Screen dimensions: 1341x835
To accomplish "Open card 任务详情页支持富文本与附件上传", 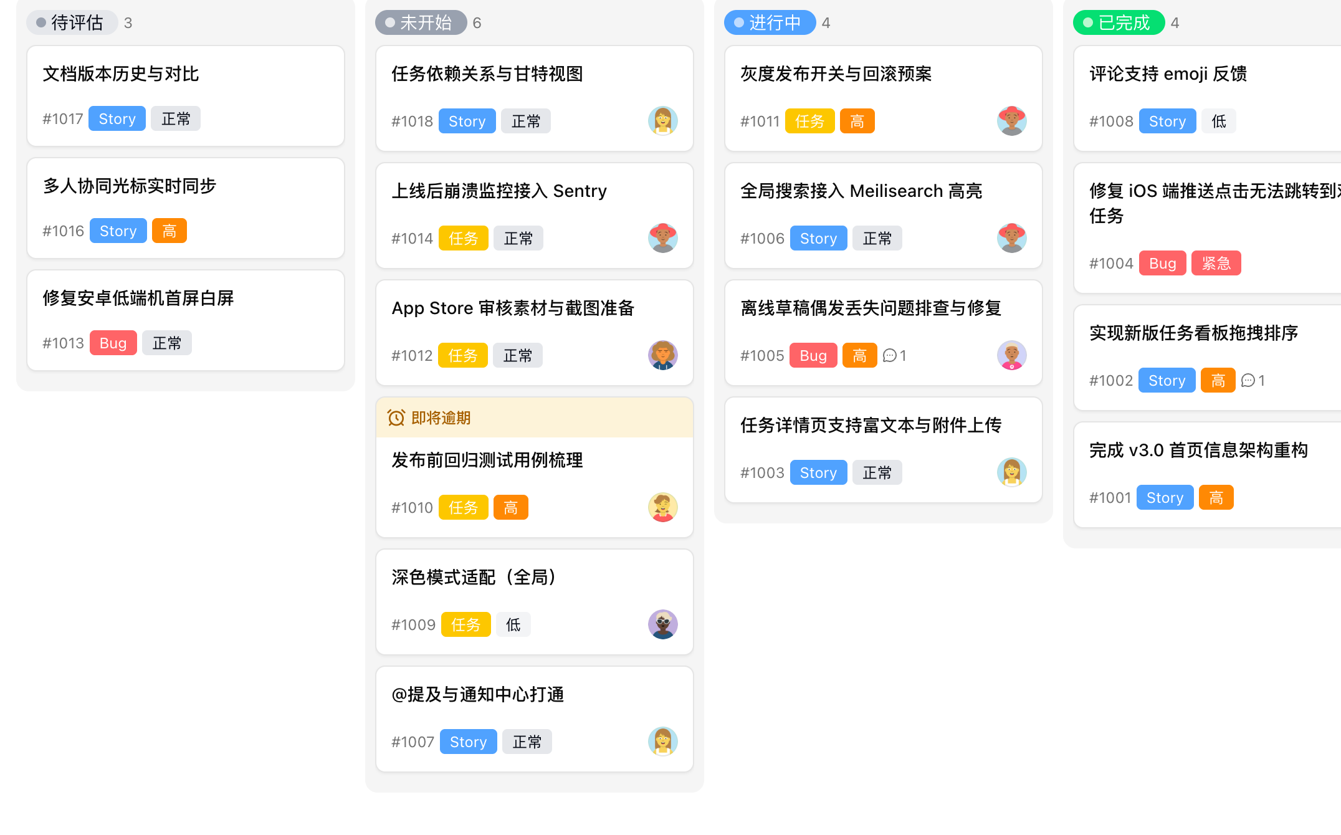I will [884, 450].
